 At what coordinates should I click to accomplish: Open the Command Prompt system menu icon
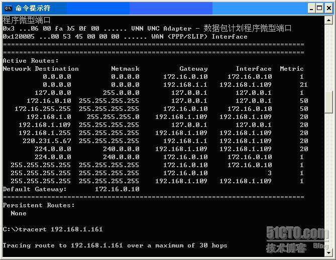8,8
